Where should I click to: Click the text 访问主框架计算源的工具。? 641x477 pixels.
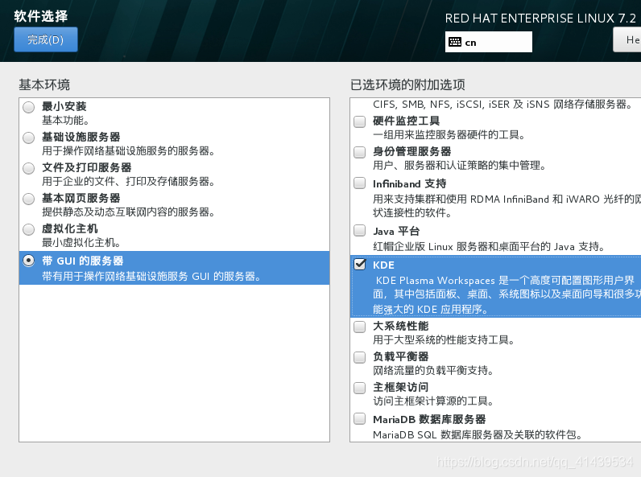tap(434, 401)
